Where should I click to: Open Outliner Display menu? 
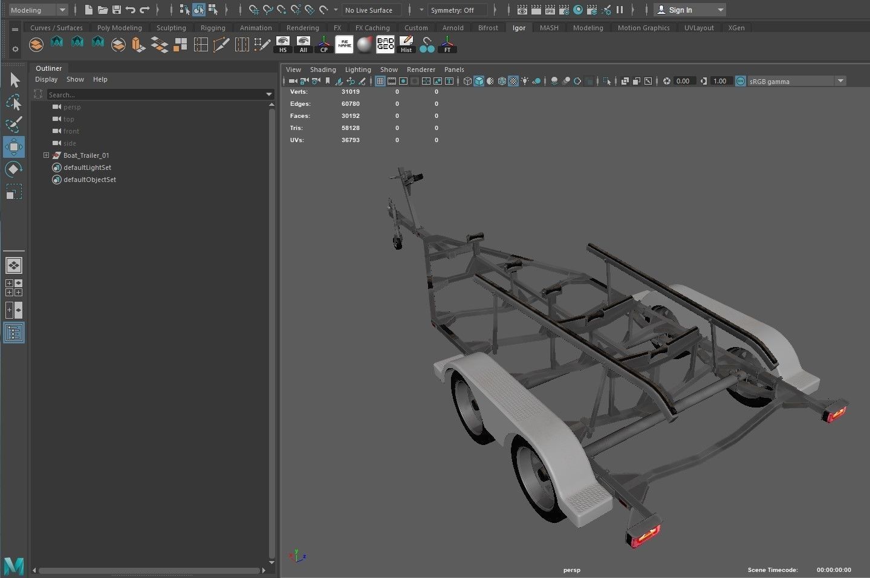click(x=47, y=79)
